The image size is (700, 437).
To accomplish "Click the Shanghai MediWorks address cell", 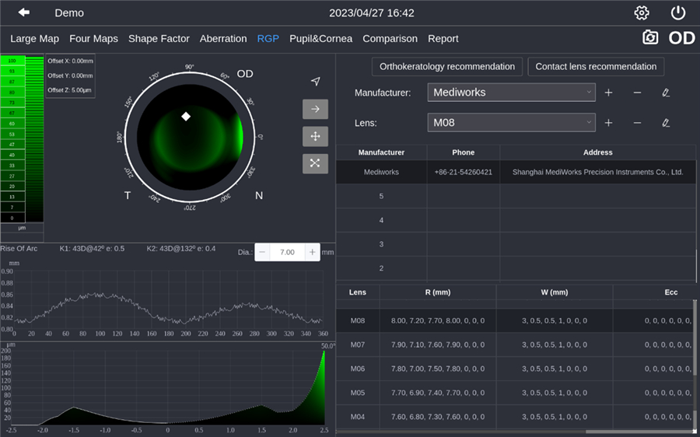I will (x=598, y=172).
